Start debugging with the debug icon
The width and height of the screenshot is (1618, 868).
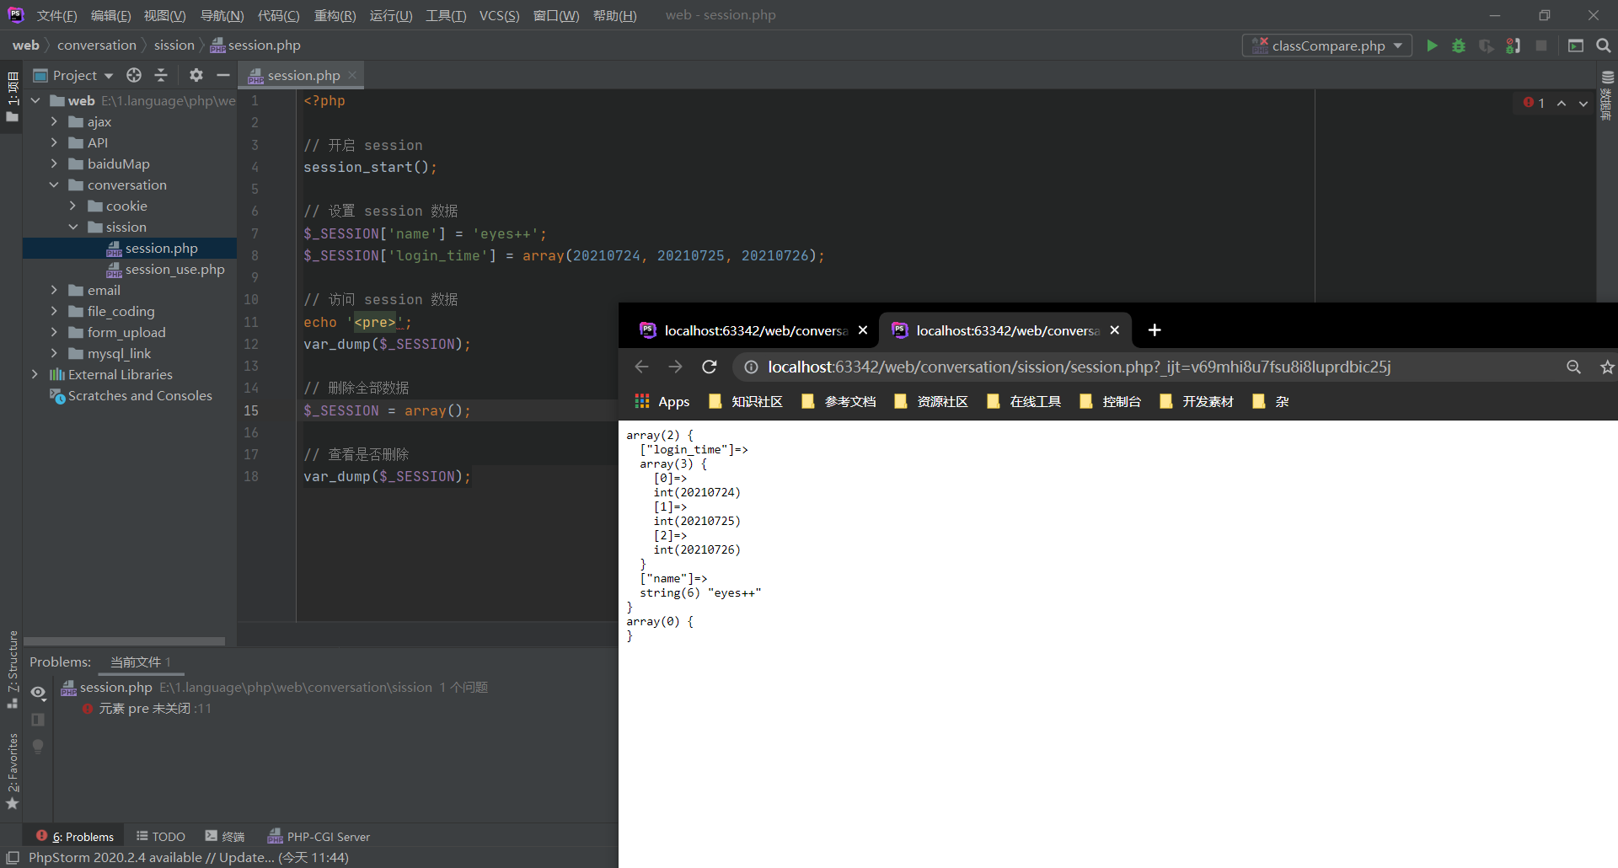(1459, 46)
